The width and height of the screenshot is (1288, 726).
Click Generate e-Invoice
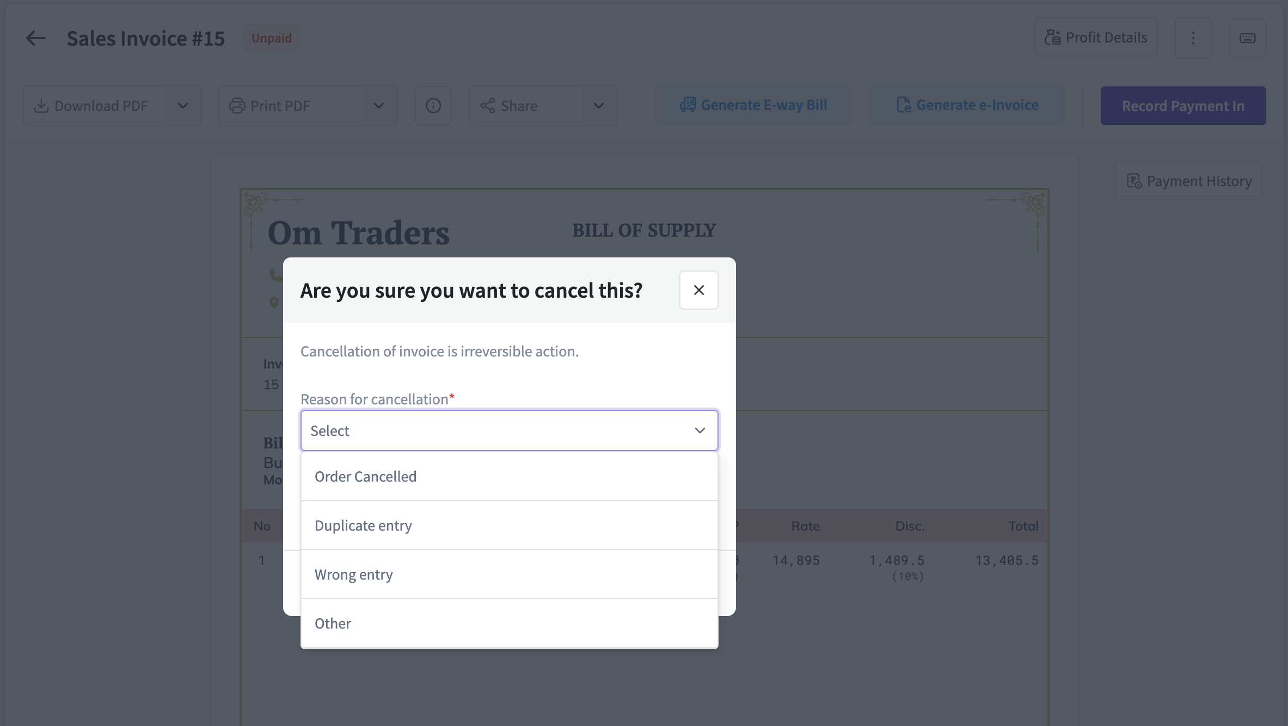[967, 105]
